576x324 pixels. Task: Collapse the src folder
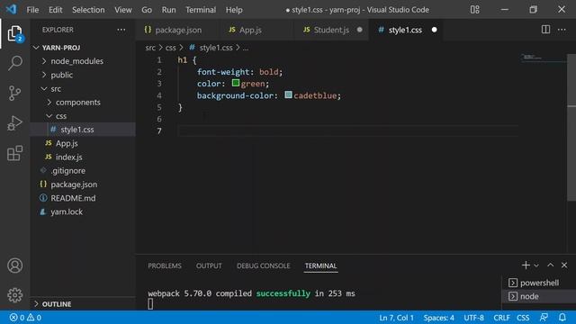(56, 88)
